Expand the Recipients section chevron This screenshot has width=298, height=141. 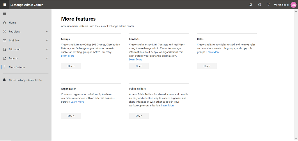click(x=47, y=31)
